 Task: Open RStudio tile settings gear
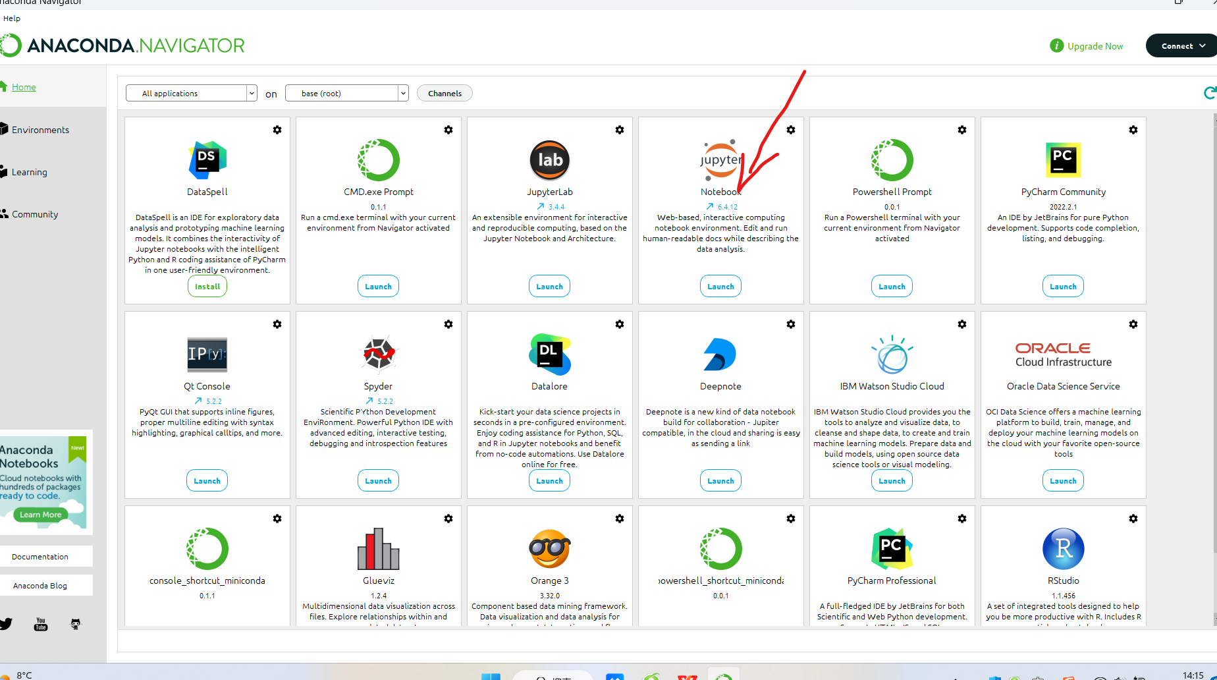tap(1133, 519)
